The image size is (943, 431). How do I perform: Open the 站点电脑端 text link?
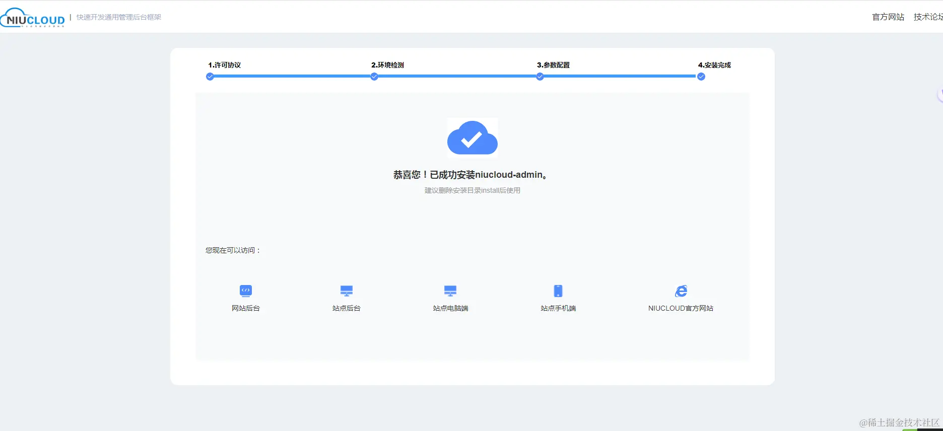click(450, 308)
